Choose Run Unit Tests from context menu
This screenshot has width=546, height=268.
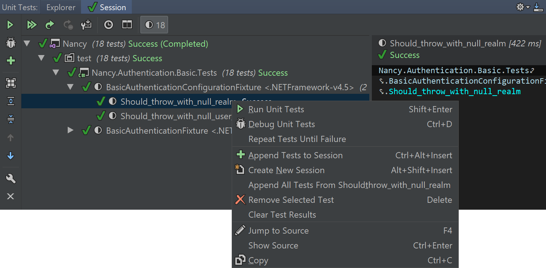345,109
